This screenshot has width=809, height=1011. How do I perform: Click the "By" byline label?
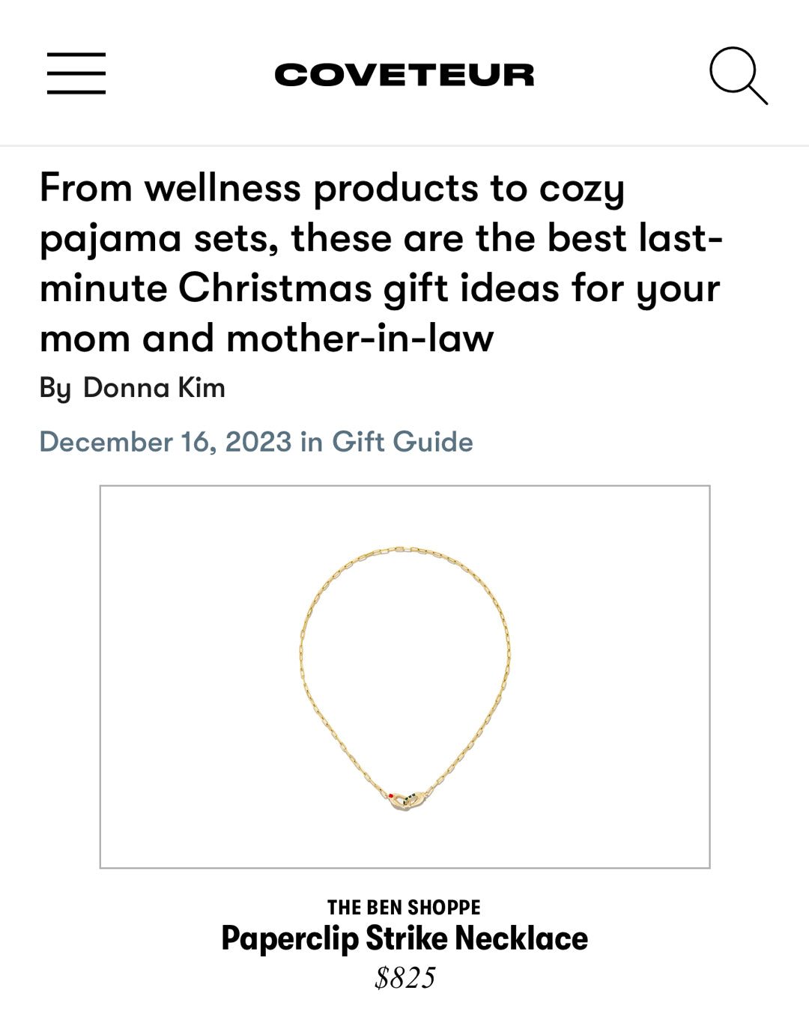coord(55,388)
